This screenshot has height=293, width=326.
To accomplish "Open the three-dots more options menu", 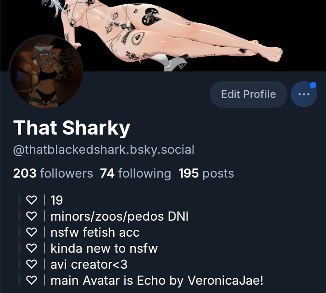I will point(304,94).
